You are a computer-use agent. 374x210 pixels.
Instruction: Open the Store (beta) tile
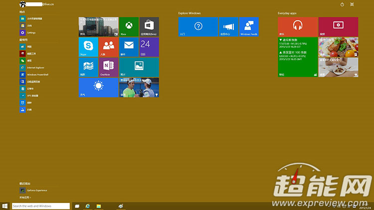click(149, 27)
